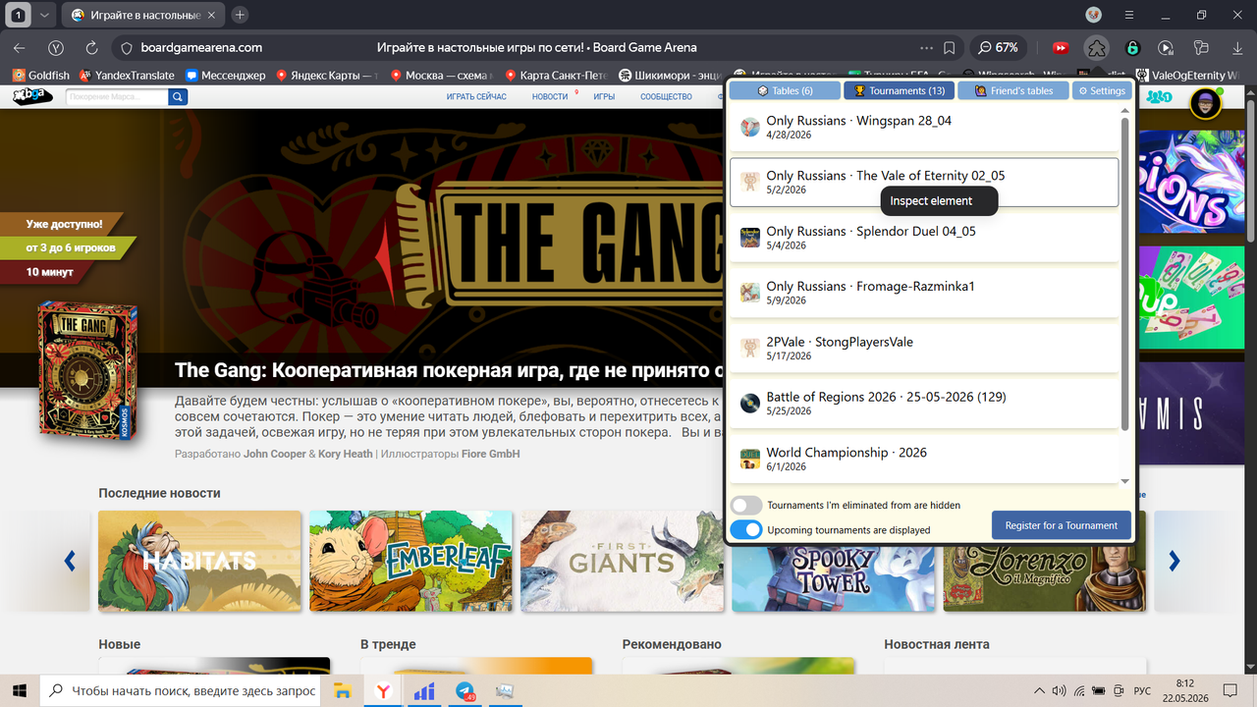Open the extension Settings tab
This screenshot has height=707, width=1257.
(1101, 90)
